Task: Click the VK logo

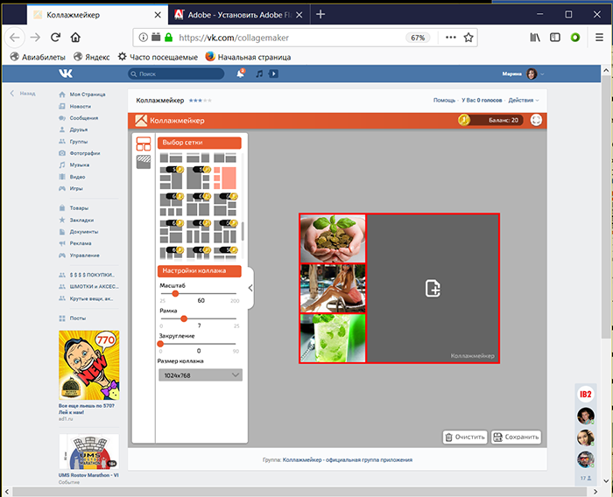Action: (x=66, y=74)
